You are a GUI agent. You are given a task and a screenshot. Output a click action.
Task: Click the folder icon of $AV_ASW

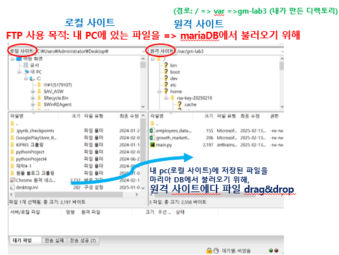(39, 91)
